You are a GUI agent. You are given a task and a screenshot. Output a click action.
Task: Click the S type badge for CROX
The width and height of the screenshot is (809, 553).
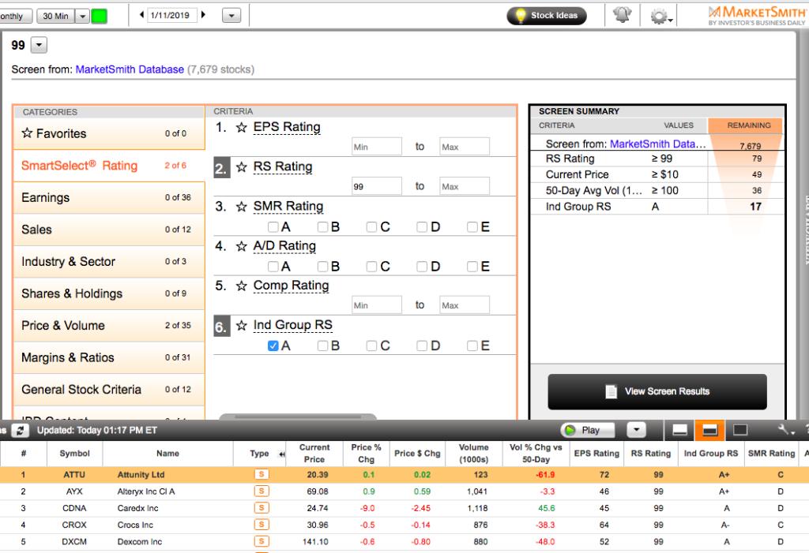pos(262,525)
